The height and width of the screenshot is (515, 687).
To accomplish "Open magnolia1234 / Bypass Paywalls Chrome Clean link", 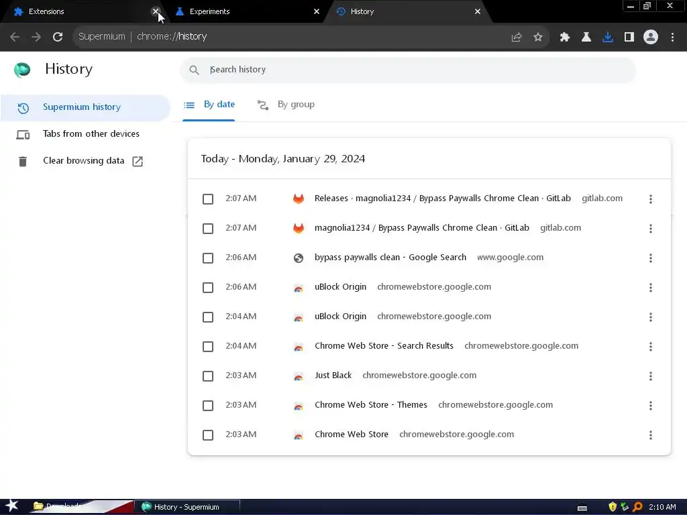I will click(422, 228).
